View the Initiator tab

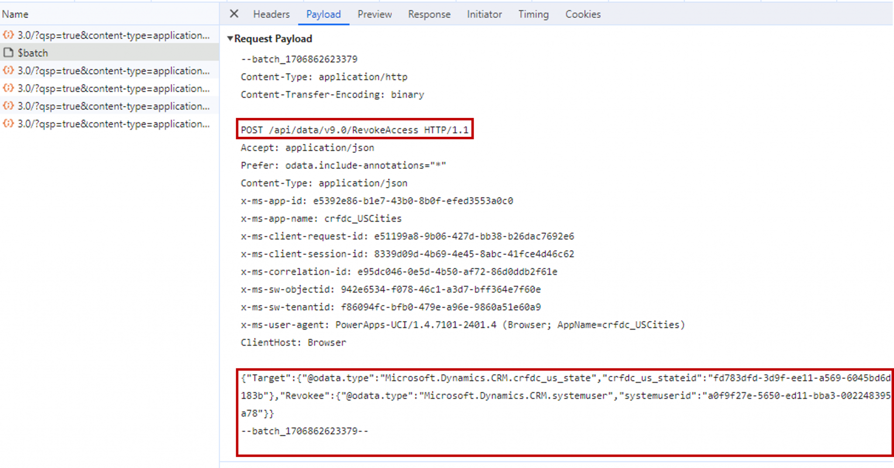click(x=484, y=14)
